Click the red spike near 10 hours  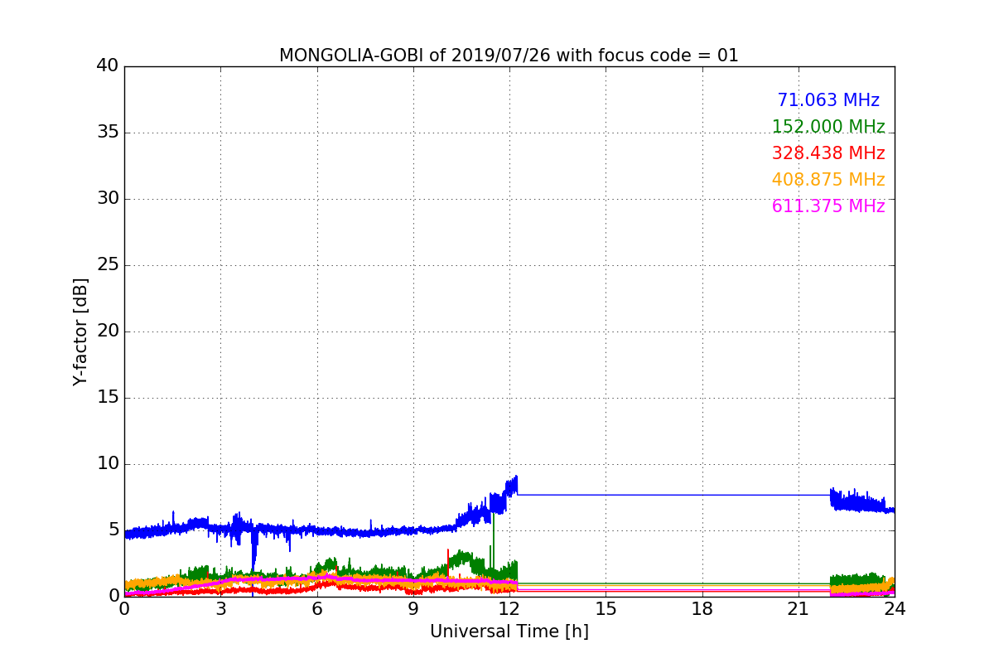448,564
